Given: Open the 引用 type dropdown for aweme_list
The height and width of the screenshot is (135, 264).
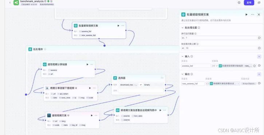Looking at the screenshot, I should point(215,66).
